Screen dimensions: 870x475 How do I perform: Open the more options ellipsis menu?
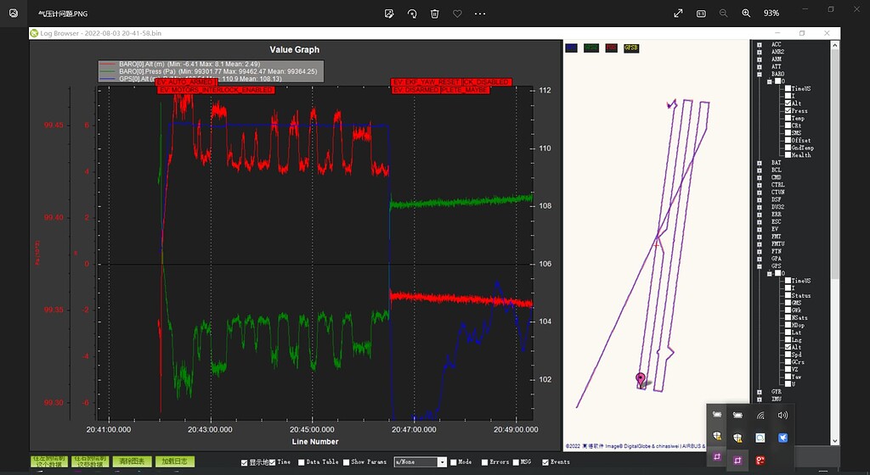tap(480, 14)
